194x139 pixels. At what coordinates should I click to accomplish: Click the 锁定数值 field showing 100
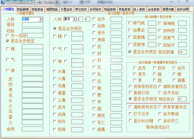click(x=182, y=52)
